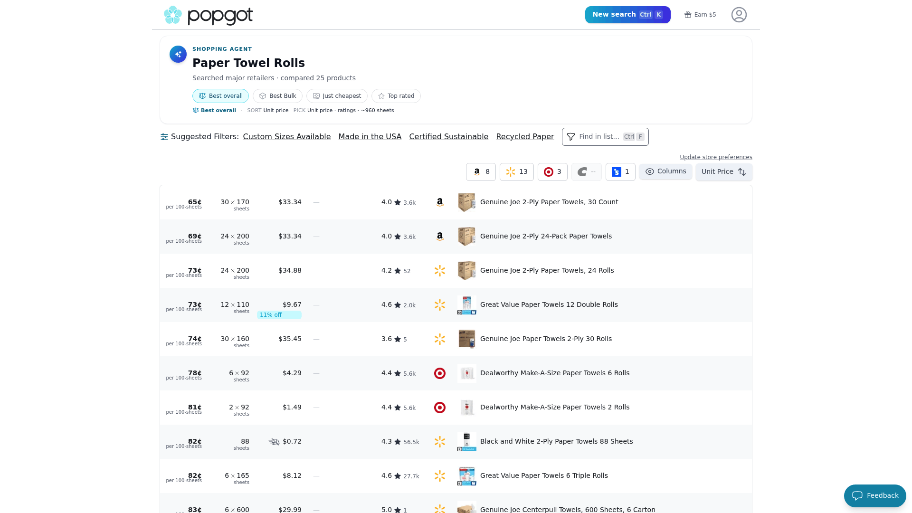This screenshot has height=513, width=912.
Task: Open Dealworthy Make-A-Size Paper Towels 6 Rolls
Action: [555, 373]
